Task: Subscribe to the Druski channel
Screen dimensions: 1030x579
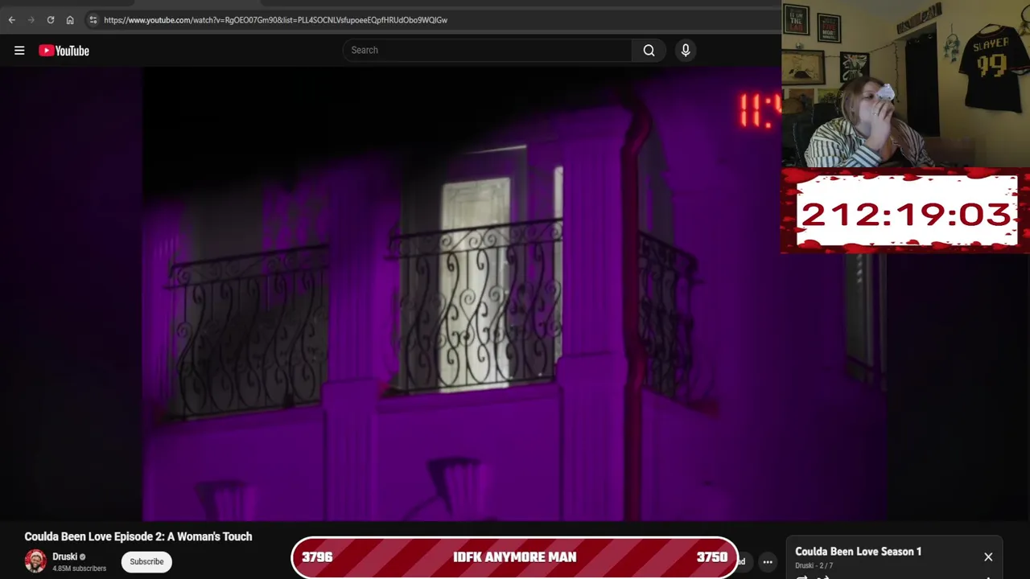Action: [x=146, y=561]
